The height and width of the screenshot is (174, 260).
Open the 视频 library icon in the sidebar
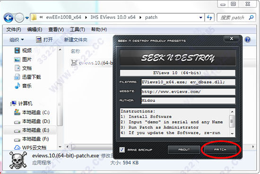(17, 50)
